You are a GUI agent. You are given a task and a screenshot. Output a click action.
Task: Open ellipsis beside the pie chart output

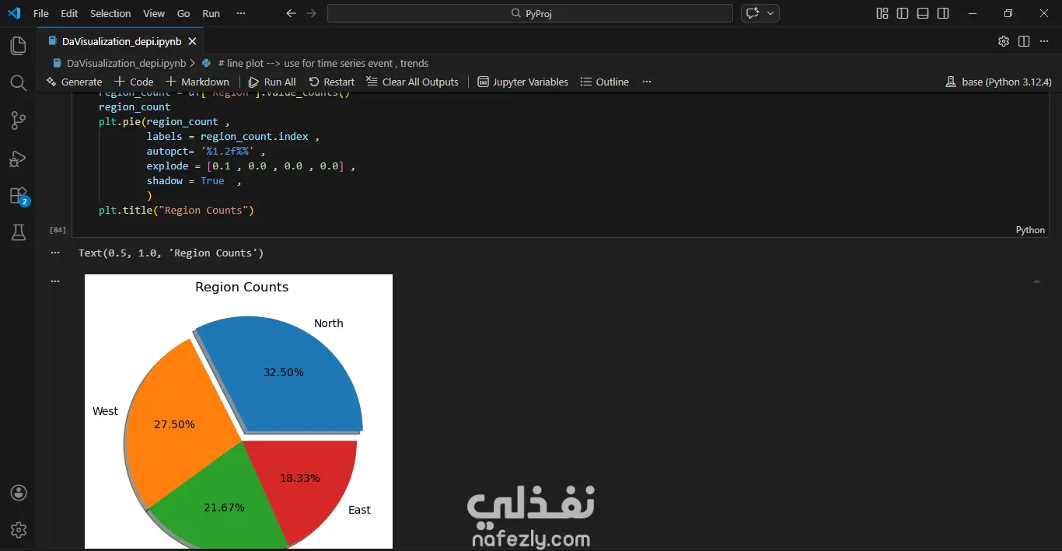(x=54, y=281)
